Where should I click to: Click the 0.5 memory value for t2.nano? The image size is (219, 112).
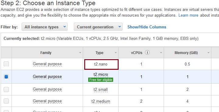click(x=187, y=64)
